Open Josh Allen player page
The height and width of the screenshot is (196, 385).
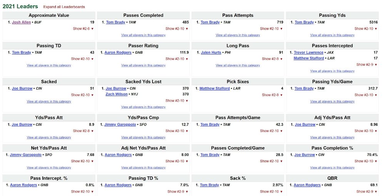(x=21, y=22)
